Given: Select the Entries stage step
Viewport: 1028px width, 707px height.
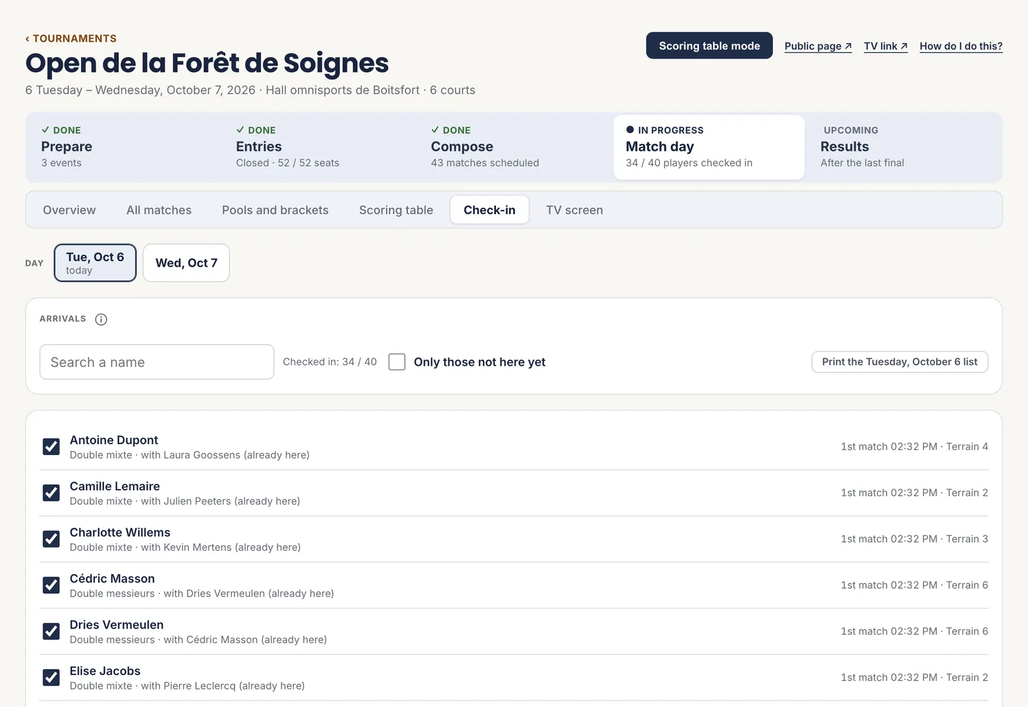Looking at the screenshot, I should coord(319,147).
